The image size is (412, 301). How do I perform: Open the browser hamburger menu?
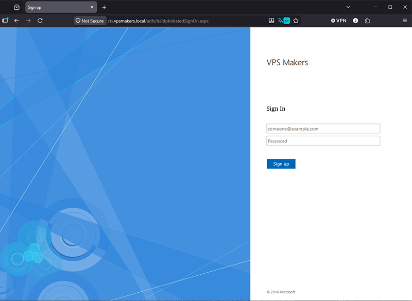[x=405, y=21]
